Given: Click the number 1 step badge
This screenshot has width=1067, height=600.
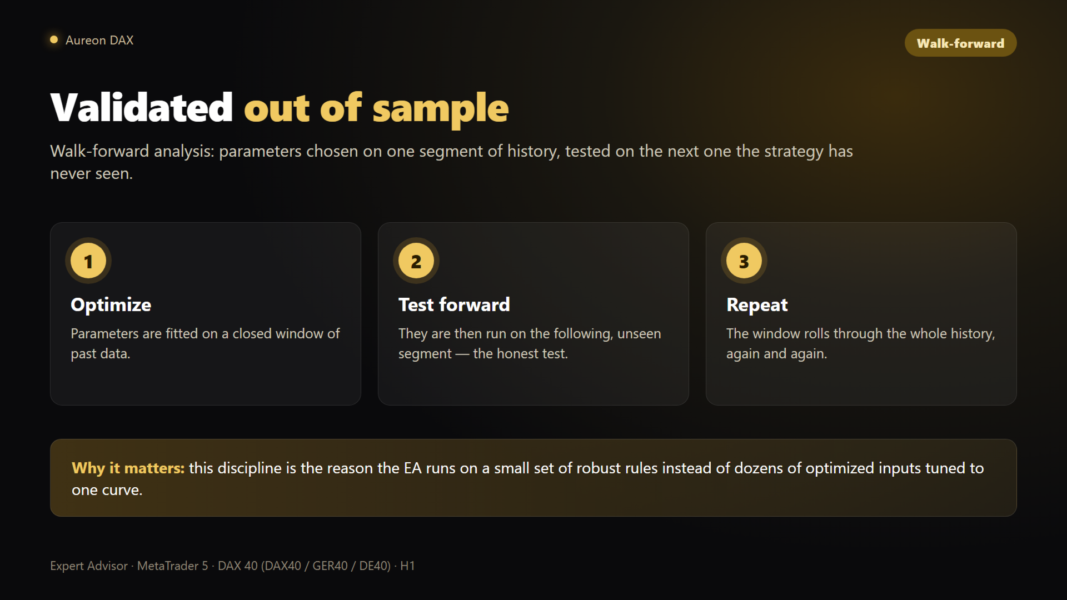Looking at the screenshot, I should tap(88, 261).
